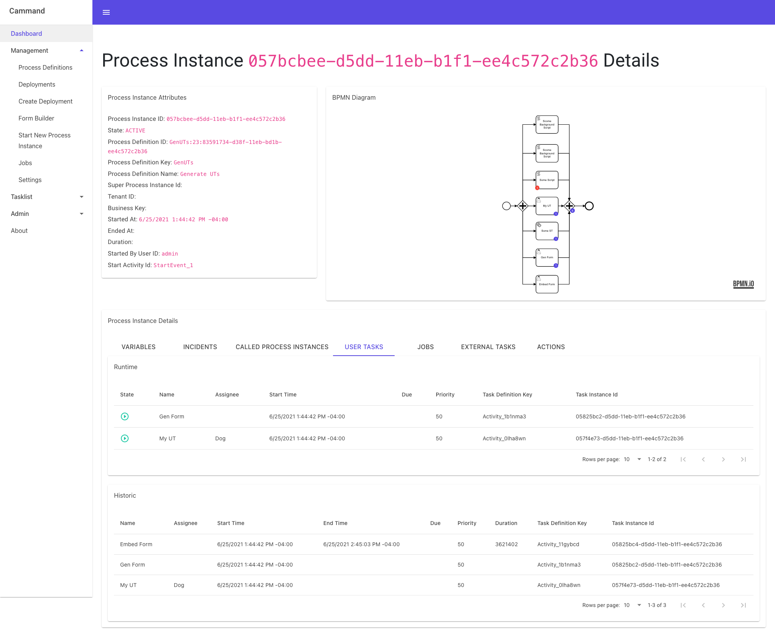The width and height of the screenshot is (775, 632).
Task: Click the Generate UTs process definition name link
Action: tap(199, 173)
